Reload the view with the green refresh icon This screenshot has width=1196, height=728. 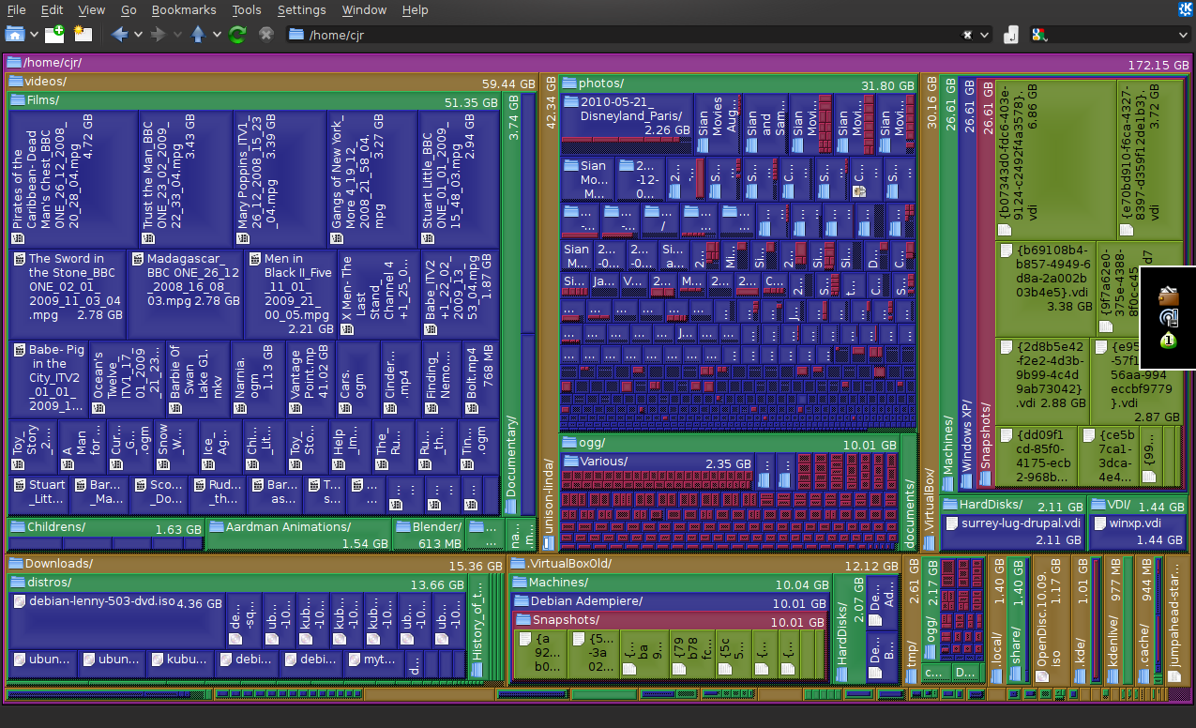[x=237, y=35]
